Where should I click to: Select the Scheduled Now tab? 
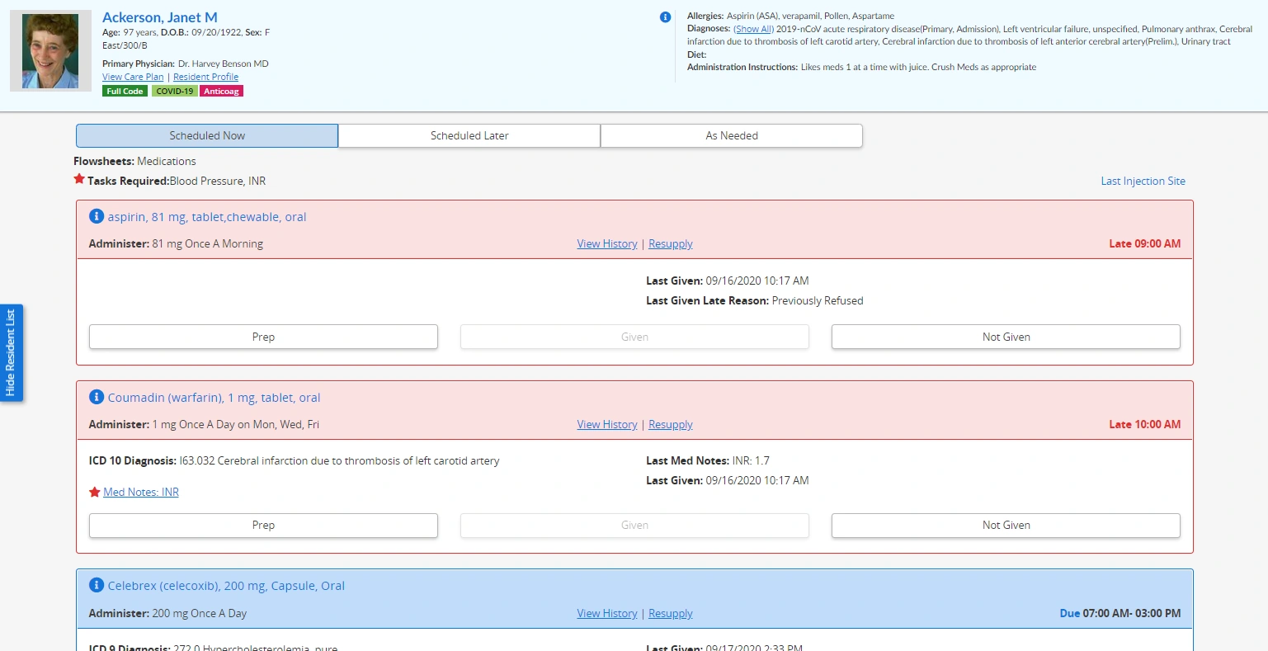(207, 135)
